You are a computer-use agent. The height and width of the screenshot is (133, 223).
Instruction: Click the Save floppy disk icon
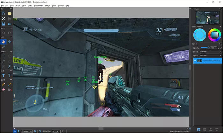click(10, 18)
